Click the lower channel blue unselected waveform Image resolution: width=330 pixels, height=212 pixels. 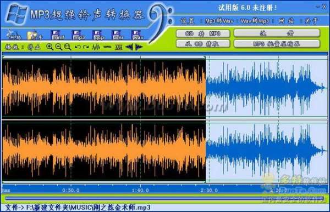tap(266, 151)
